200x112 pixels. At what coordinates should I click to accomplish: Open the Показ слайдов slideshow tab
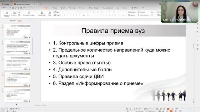click(x=94, y=8)
